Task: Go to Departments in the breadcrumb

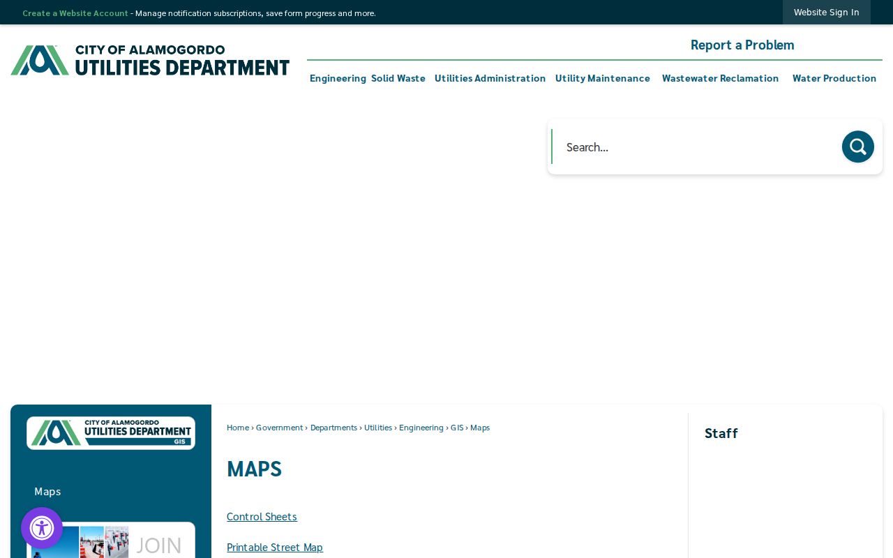Action: click(x=333, y=428)
